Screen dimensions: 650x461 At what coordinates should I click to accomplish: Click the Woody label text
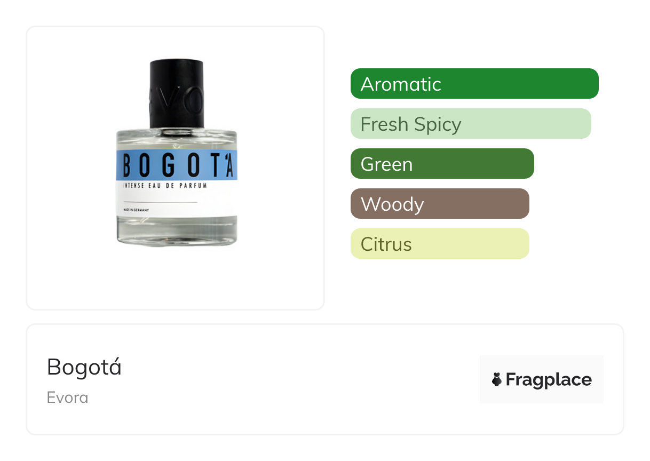[392, 204]
